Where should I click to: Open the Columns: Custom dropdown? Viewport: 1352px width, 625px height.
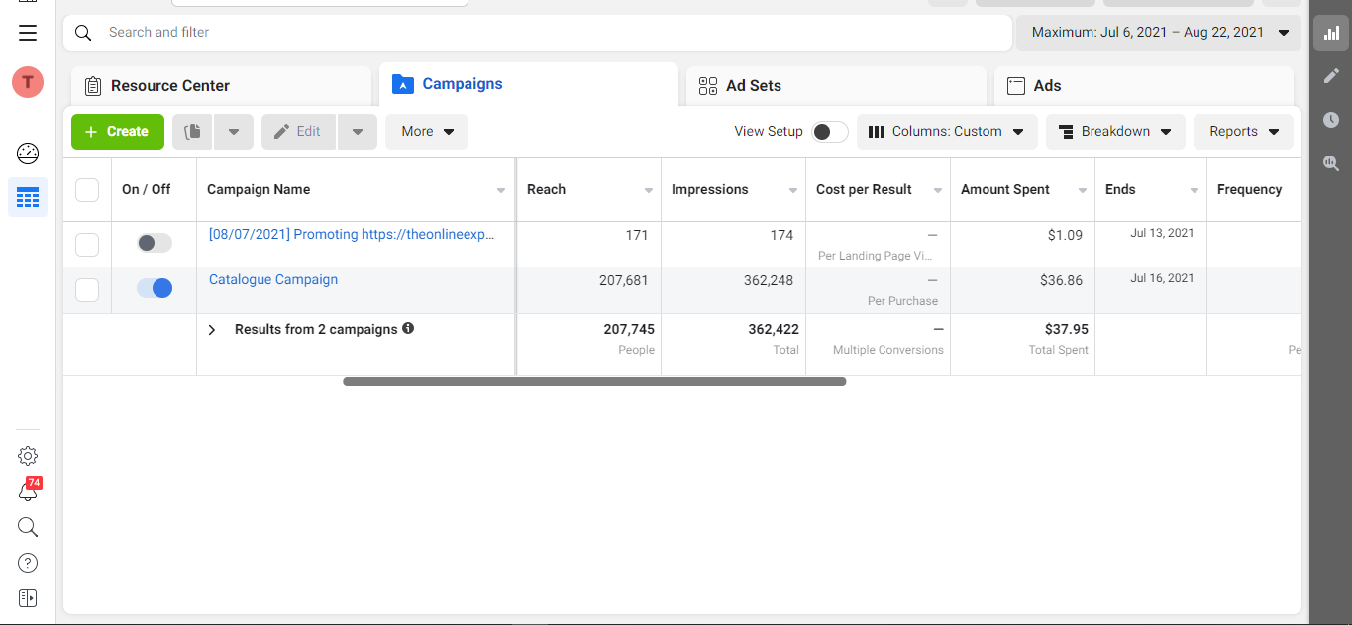(947, 132)
